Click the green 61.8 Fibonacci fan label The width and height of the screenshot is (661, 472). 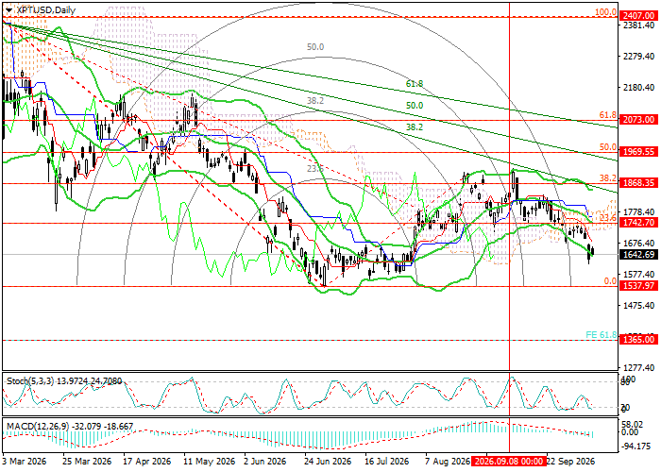tap(415, 84)
